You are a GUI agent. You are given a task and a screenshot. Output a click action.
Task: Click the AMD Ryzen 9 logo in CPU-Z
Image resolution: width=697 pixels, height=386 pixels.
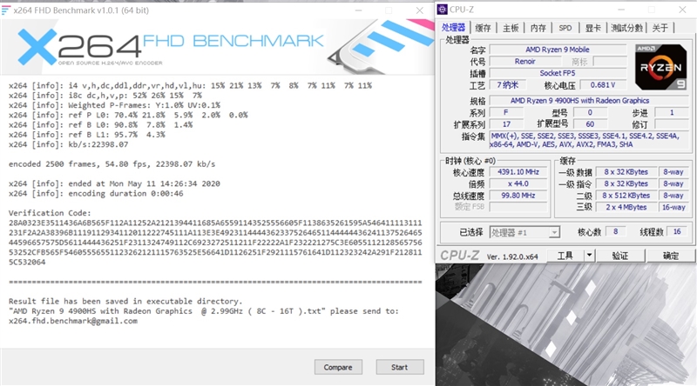tap(661, 67)
